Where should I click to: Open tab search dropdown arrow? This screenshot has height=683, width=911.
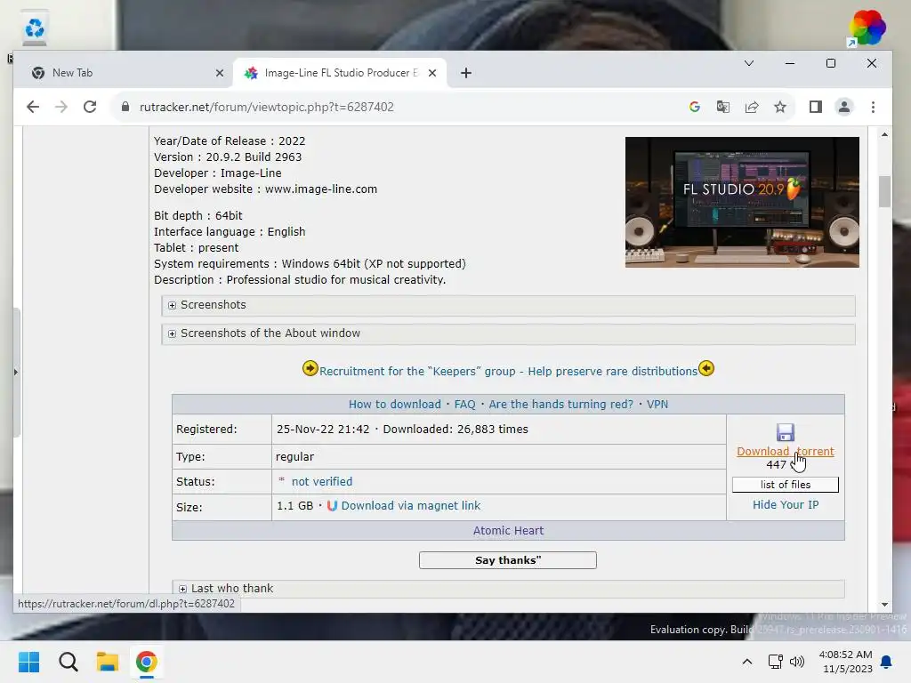click(749, 63)
